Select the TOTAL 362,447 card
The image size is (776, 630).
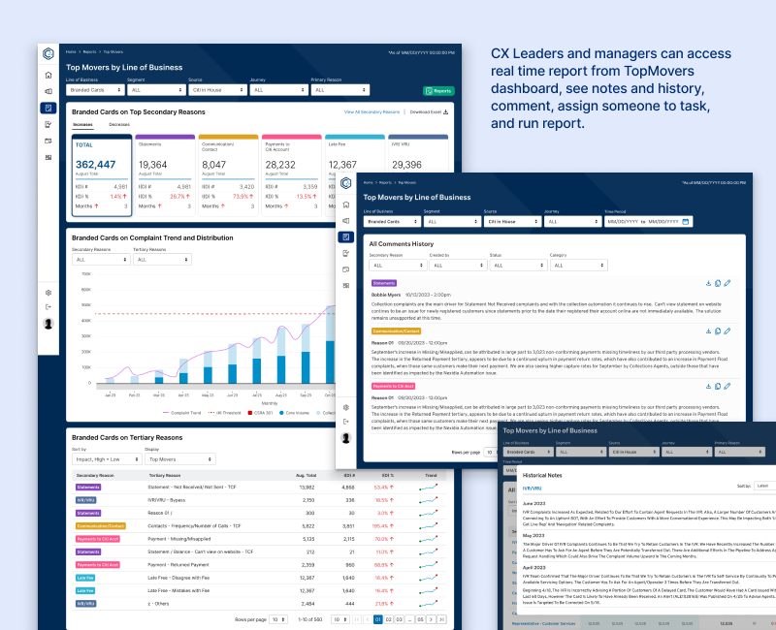tap(102, 175)
